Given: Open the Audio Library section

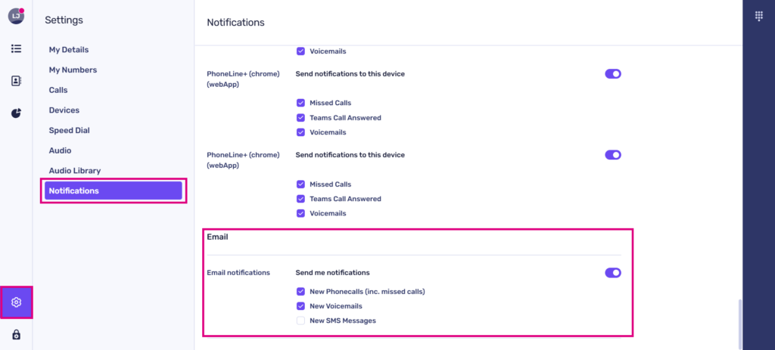Looking at the screenshot, I should [x=75, y=171].
